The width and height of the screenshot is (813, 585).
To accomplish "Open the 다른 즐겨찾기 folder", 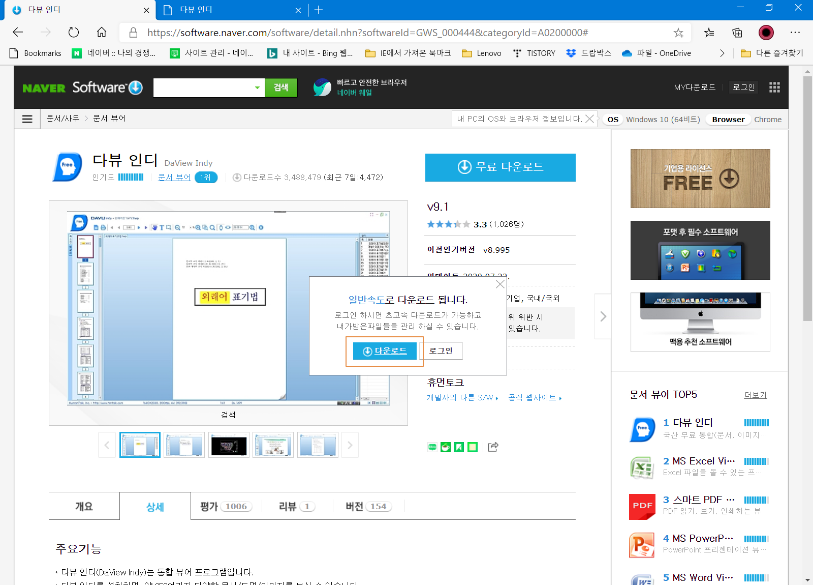I will 772,53.
